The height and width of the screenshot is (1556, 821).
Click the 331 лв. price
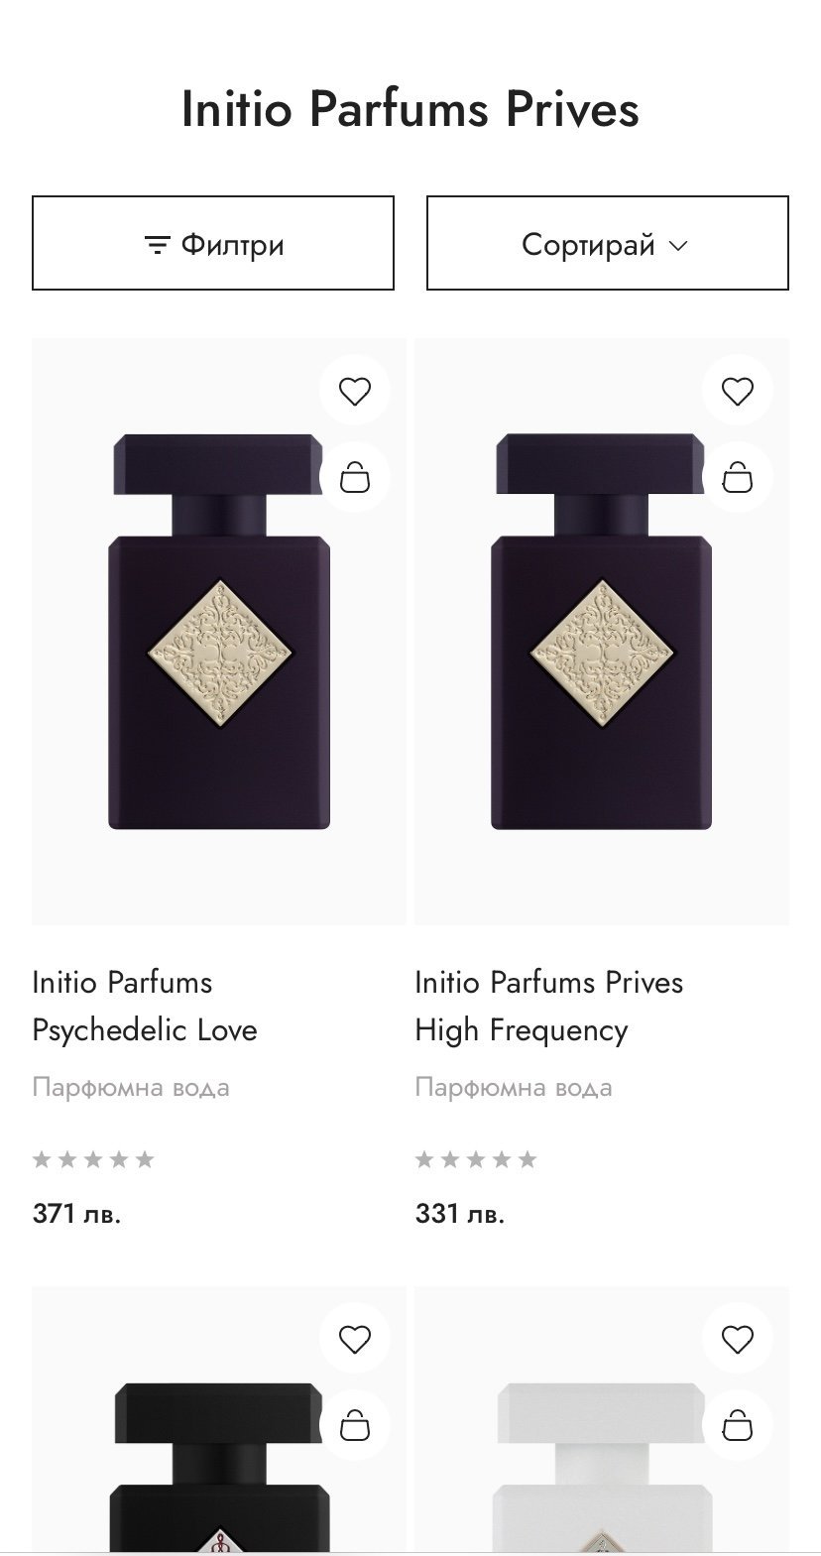[460, 1213]
